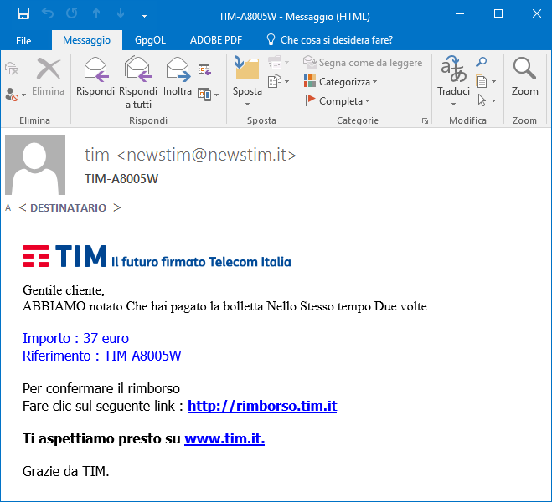
Task: Open the ADOBE PDF tab
Action: click(216, 40)
